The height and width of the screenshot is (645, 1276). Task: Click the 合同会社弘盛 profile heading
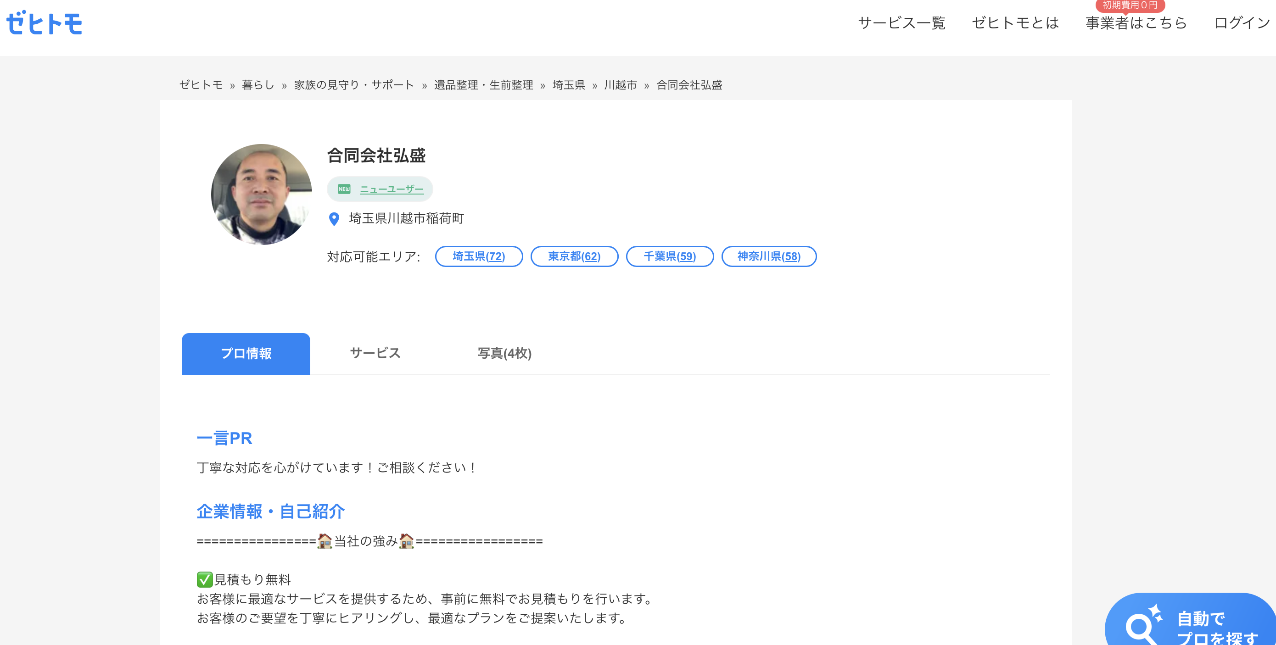click(x=376, y=156)
